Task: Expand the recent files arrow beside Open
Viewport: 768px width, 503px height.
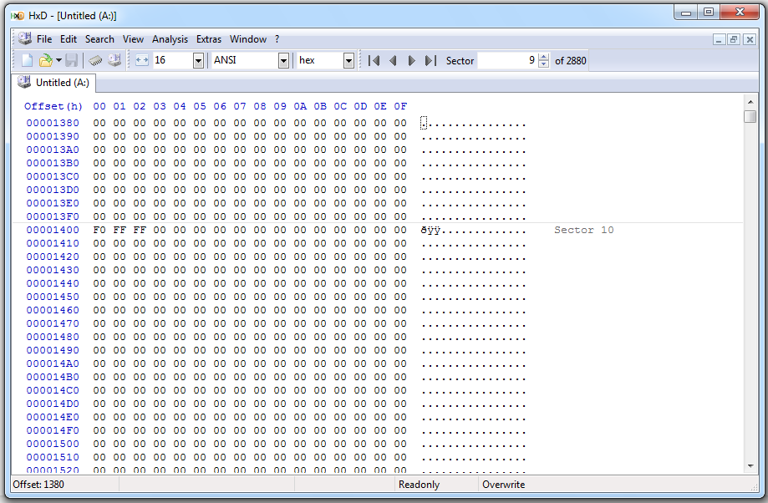Action: pyautogui.click(x=58, y=60)
